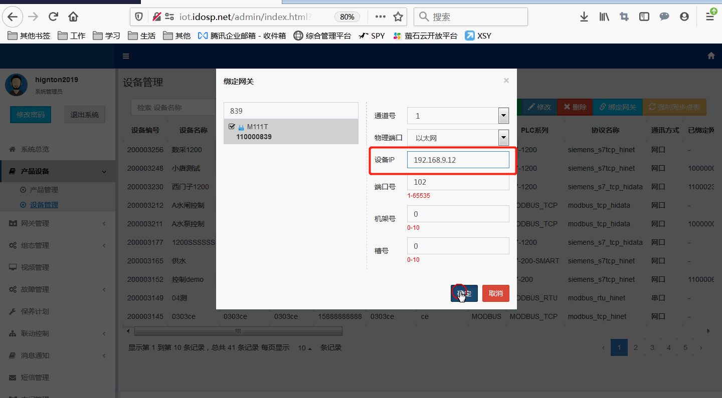Take a screenshot with the crop icon
The image size is (722, 398).
click(624, 17)
